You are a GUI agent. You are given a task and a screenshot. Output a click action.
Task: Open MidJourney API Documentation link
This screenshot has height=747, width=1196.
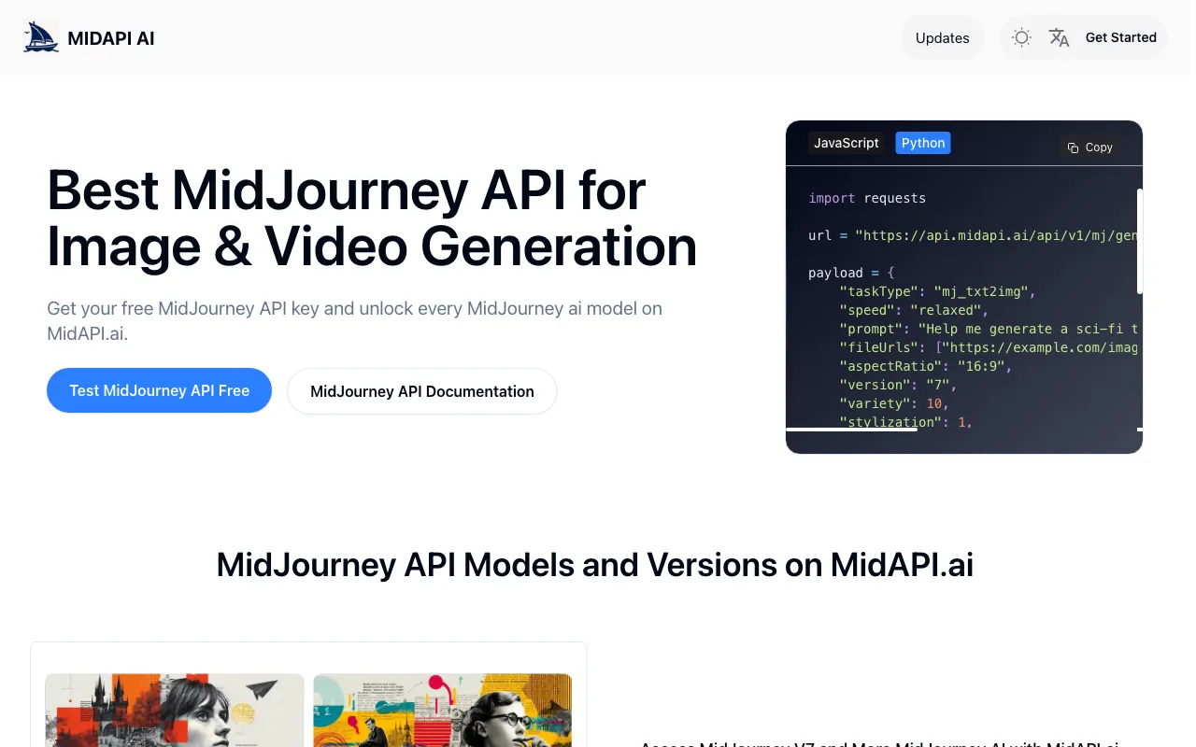(421, 391)
